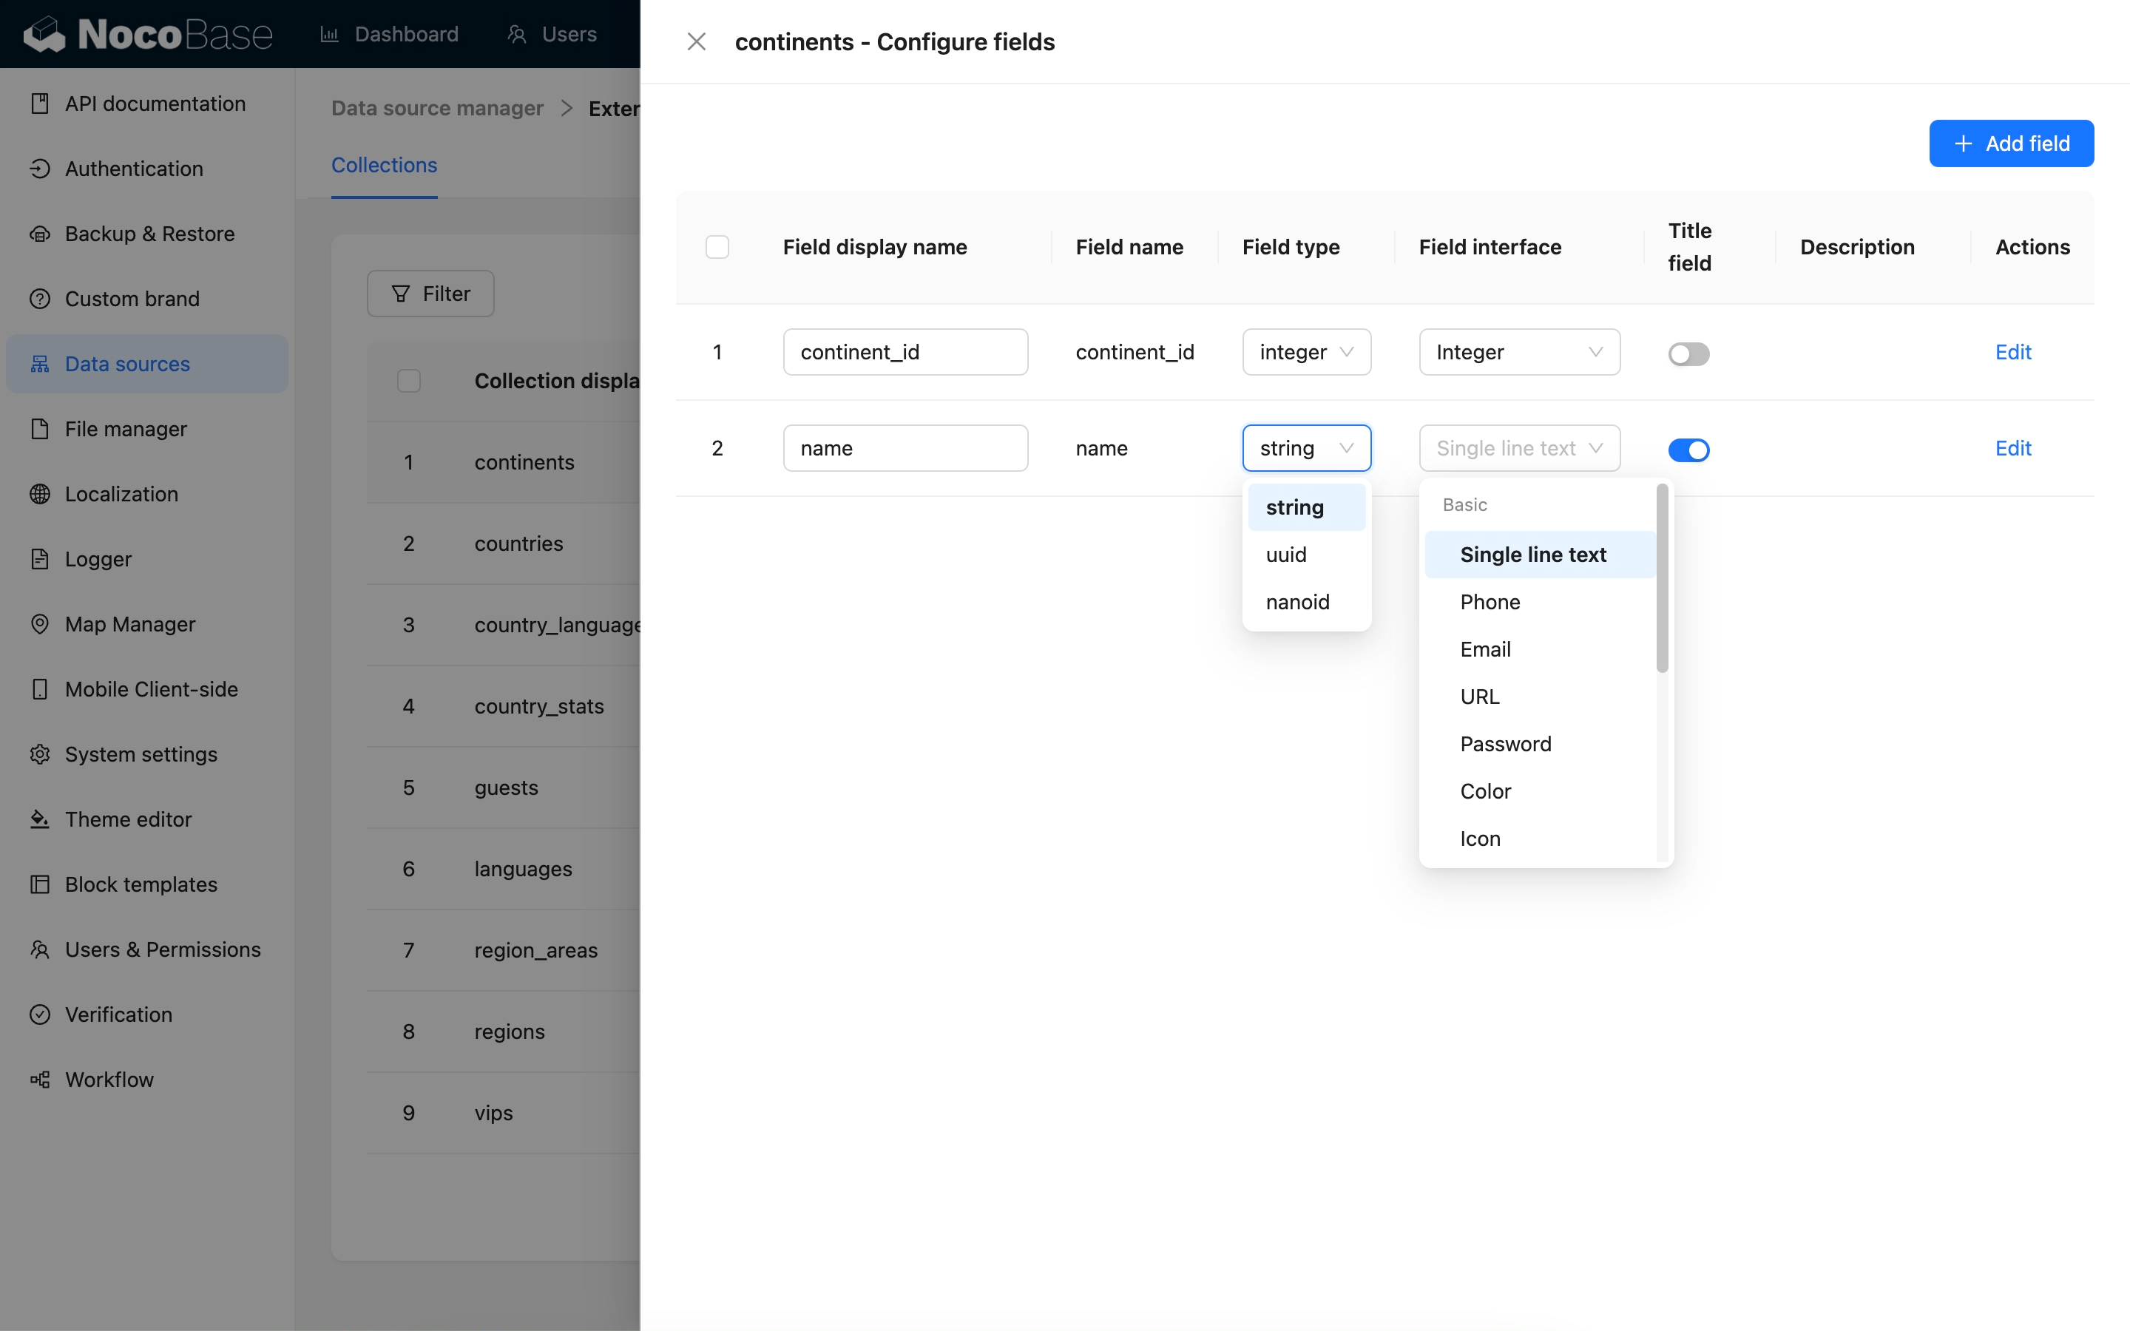Click the Localization globe icon
2130x1331 pixels.
pyautogui.click(x=40, y=494)
